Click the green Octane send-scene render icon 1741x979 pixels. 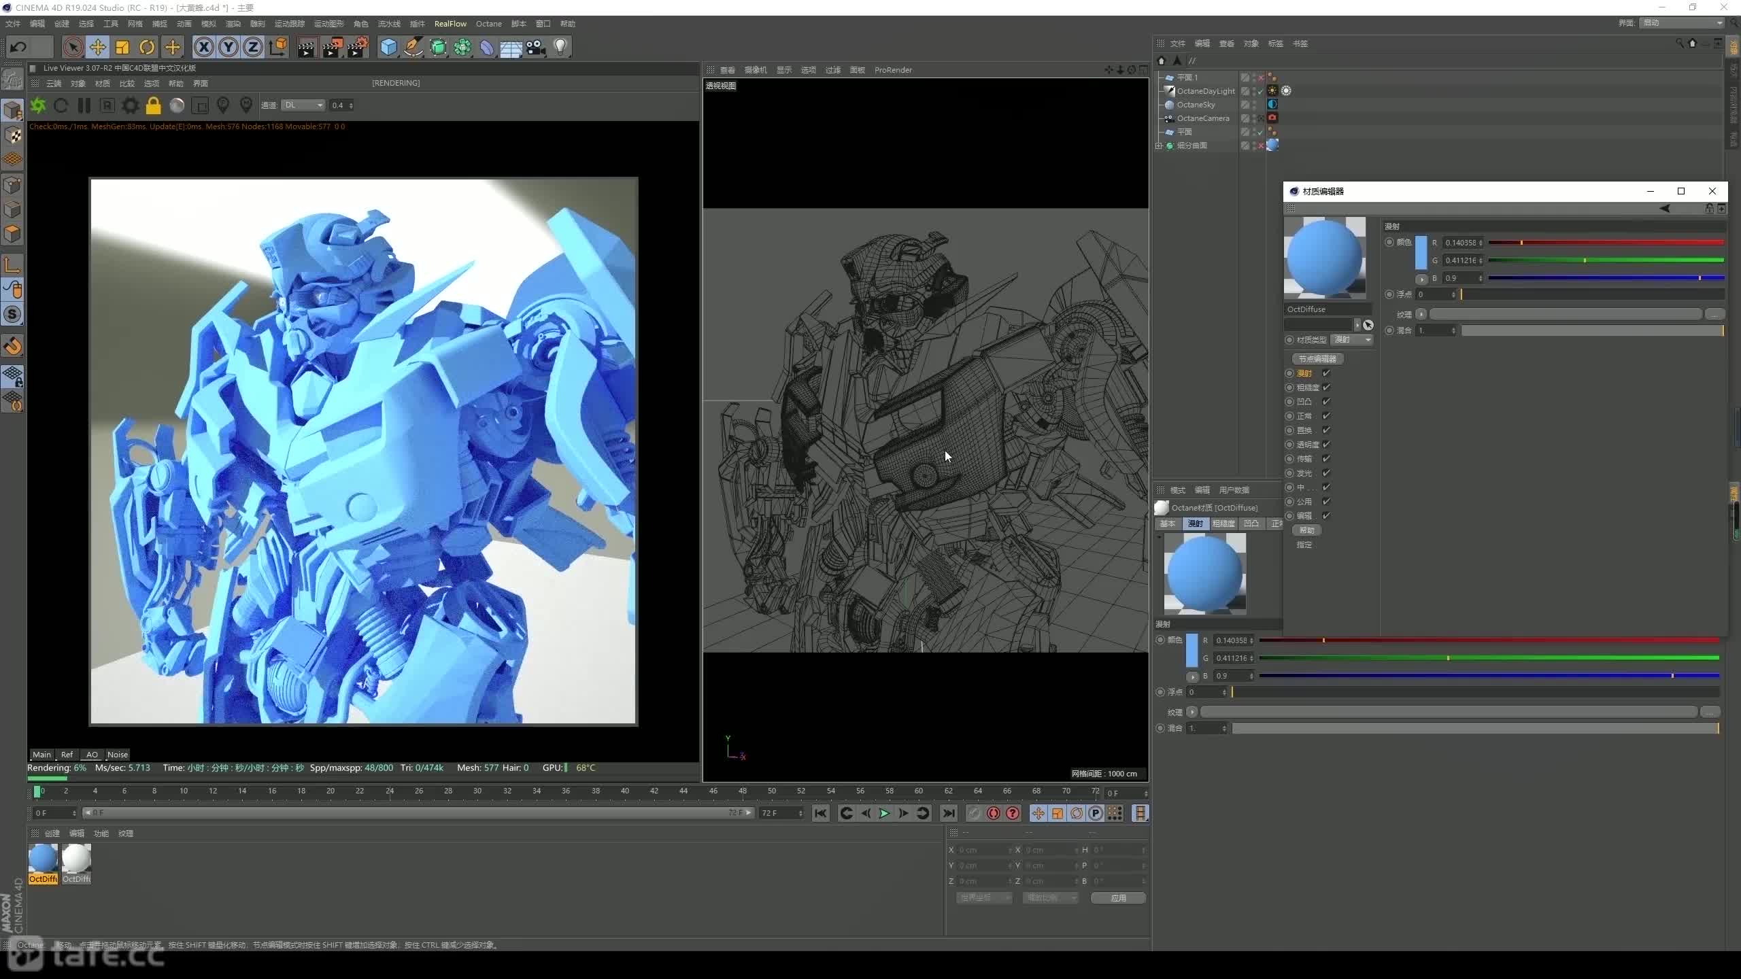38,105
